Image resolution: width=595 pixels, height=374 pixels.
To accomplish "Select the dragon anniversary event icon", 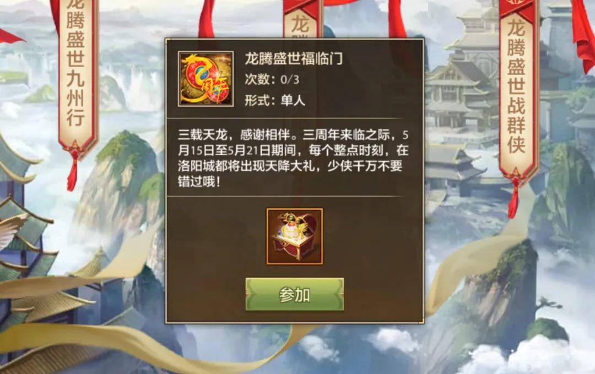I will (205, 79).
